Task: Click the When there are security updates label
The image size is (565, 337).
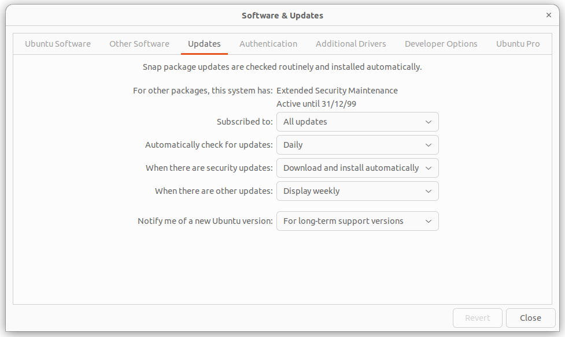Action: 209,168
